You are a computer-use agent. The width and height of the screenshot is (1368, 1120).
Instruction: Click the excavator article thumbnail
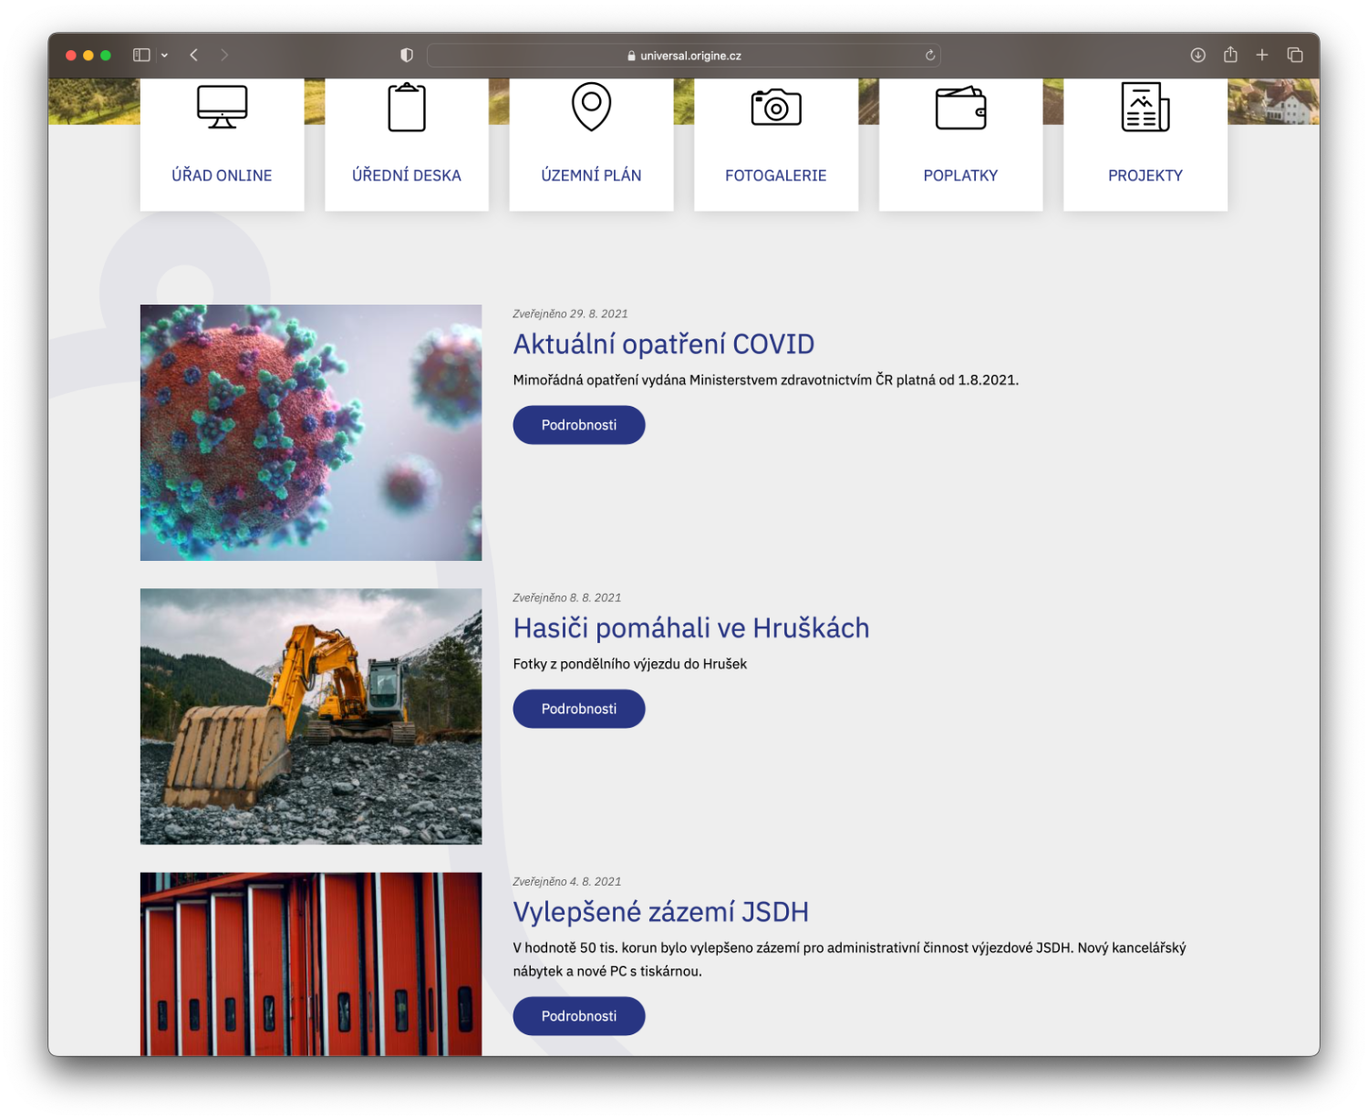(x=311, y=716)
